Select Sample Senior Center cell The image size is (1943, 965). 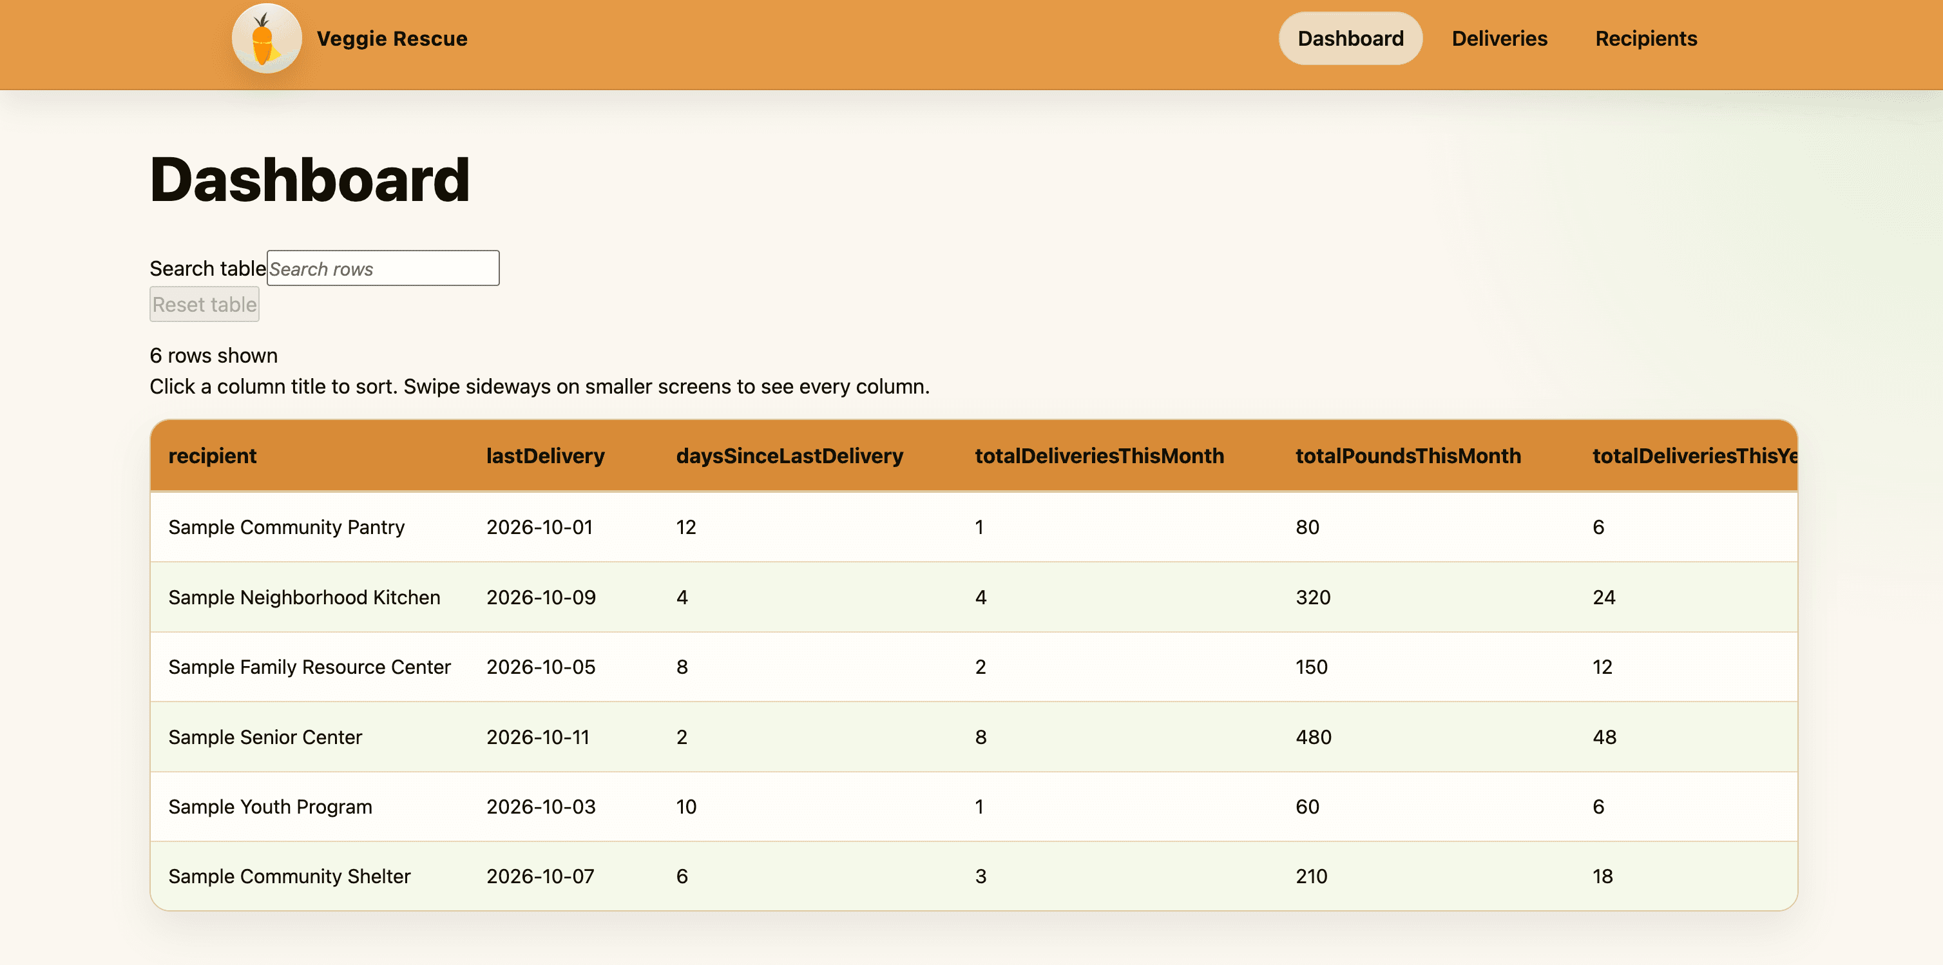[x=265, y=737]
